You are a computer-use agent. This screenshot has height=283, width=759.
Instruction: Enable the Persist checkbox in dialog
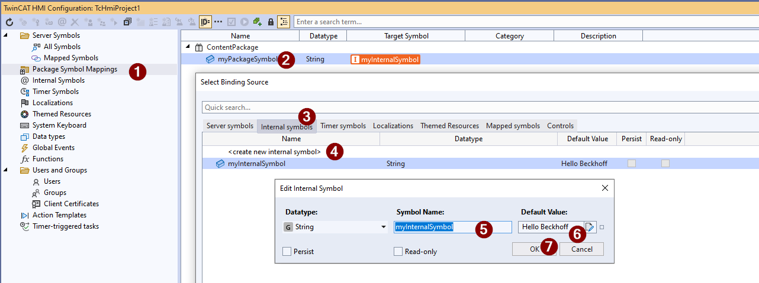(x=287, y=252)
